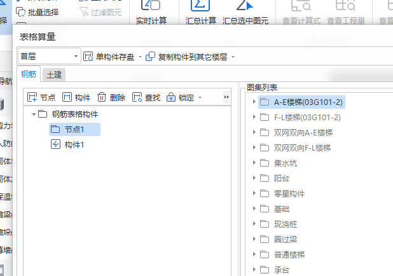This screenshot has height=276, width=393.
Task: Expand the 双网双向A-E楼梯 folder
Action: pos(254,132)
